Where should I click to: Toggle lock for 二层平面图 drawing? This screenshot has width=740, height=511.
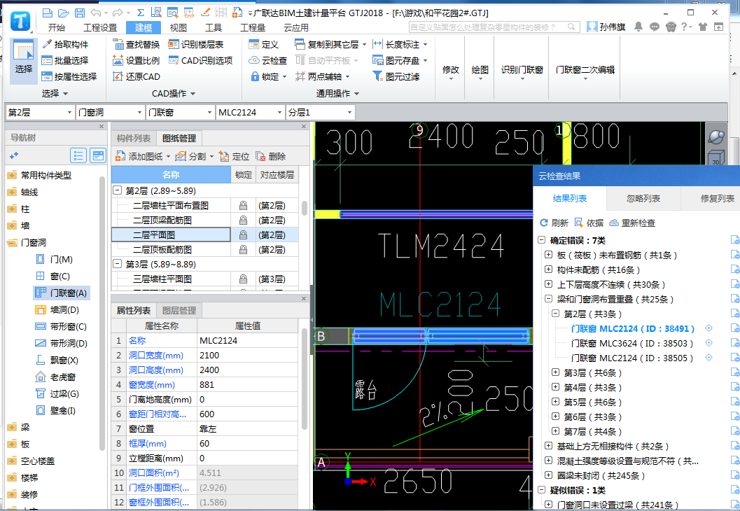pyautogui.click(x=243, y=235)
